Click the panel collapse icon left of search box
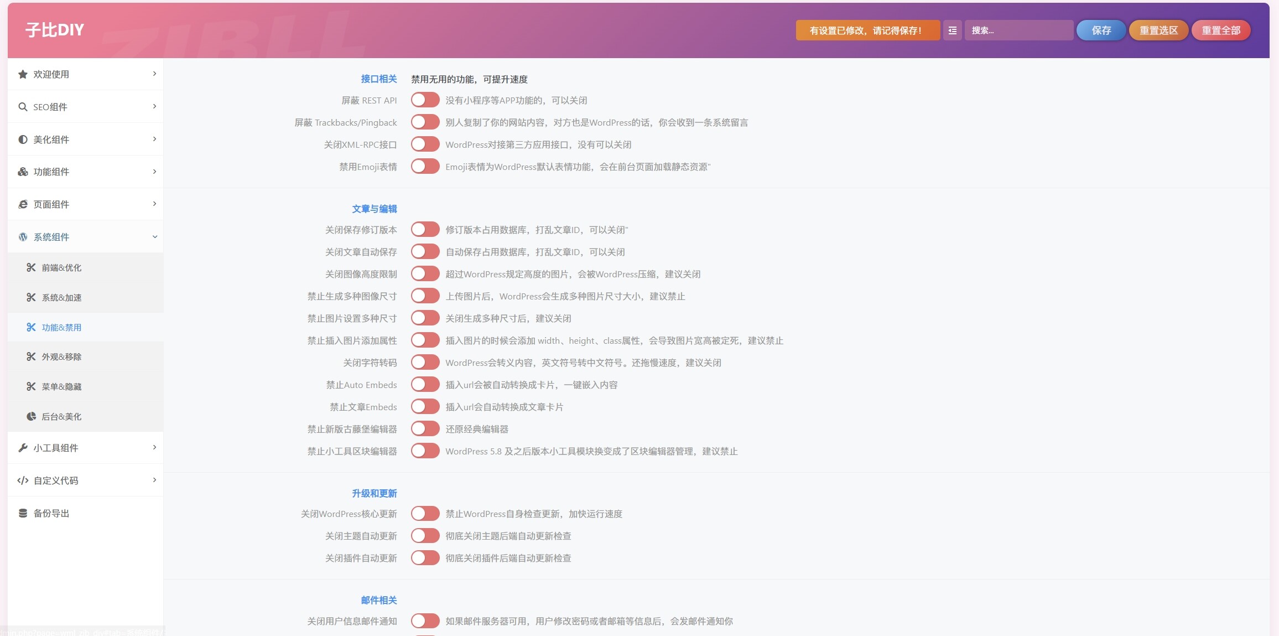The image size is (1279, 636). (x=952, y=30)
